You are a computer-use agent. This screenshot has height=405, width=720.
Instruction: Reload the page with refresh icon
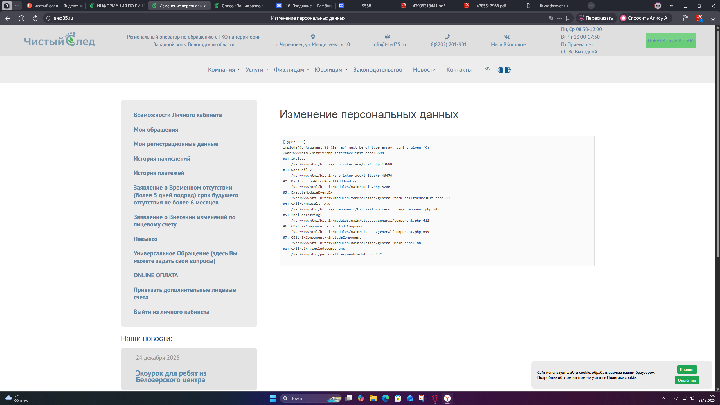point(35,18)
